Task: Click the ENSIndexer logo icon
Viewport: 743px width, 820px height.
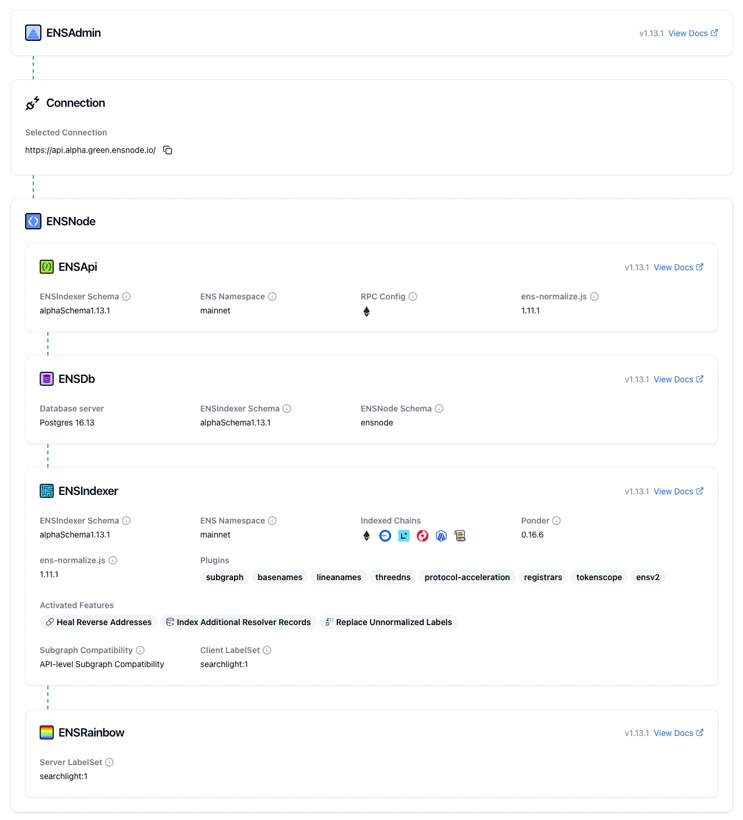Action: [x=47, y=491]
